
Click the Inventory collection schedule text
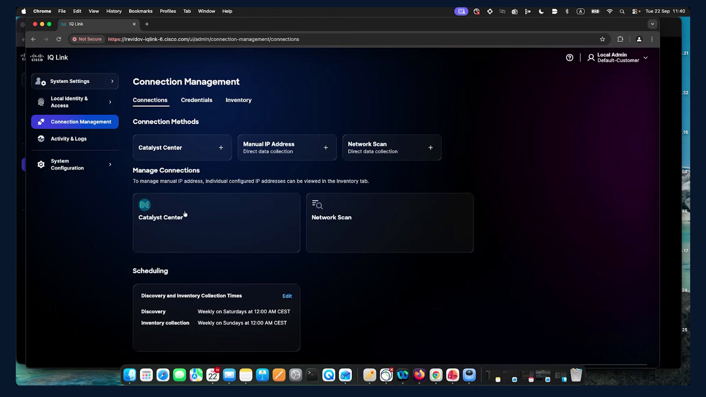click(242, 323)
